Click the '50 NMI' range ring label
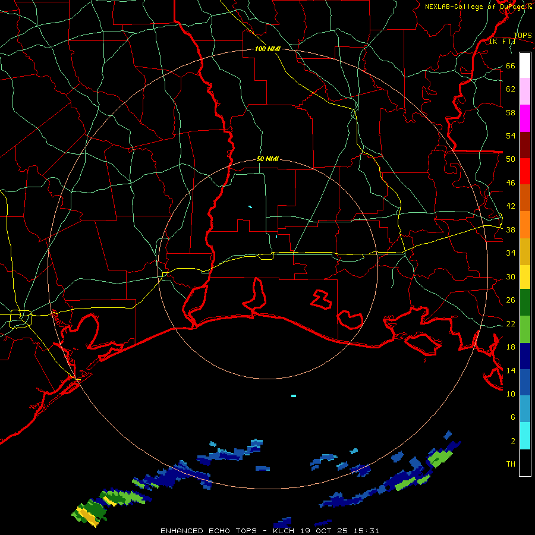 (267, 159)
